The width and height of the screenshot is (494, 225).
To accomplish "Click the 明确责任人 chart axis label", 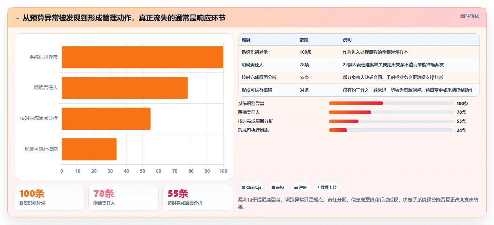I will (x=46, y=87).
